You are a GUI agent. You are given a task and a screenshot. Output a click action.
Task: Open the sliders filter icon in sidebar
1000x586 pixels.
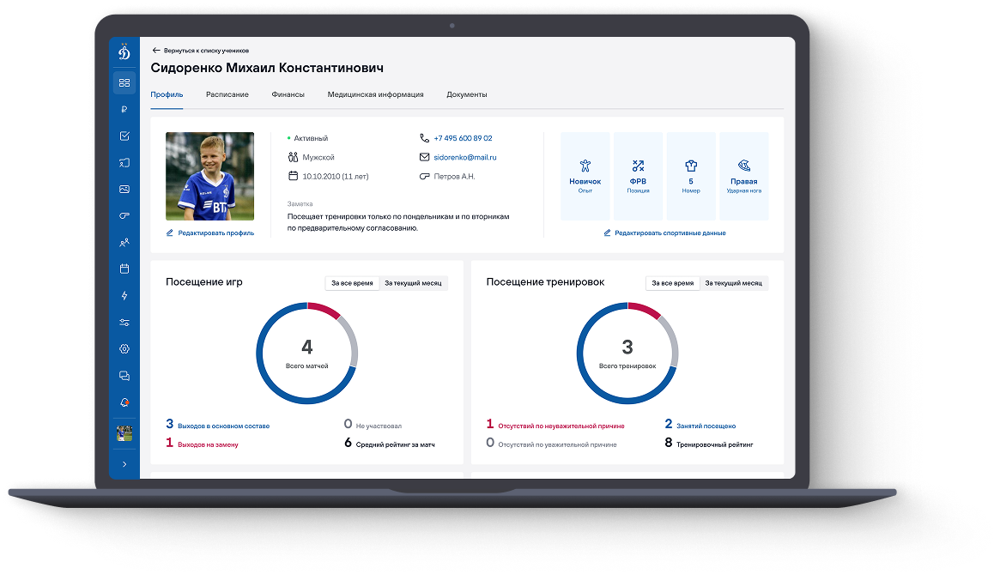click(124, 323)
